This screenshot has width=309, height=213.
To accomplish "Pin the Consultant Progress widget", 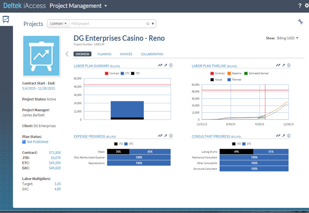I will click(x=283, y=136).
